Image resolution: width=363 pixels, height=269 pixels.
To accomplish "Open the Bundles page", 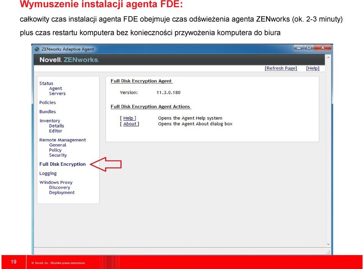I will 48,112.
